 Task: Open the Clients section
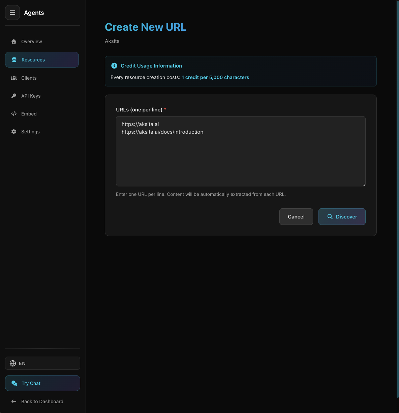[29, 78]
